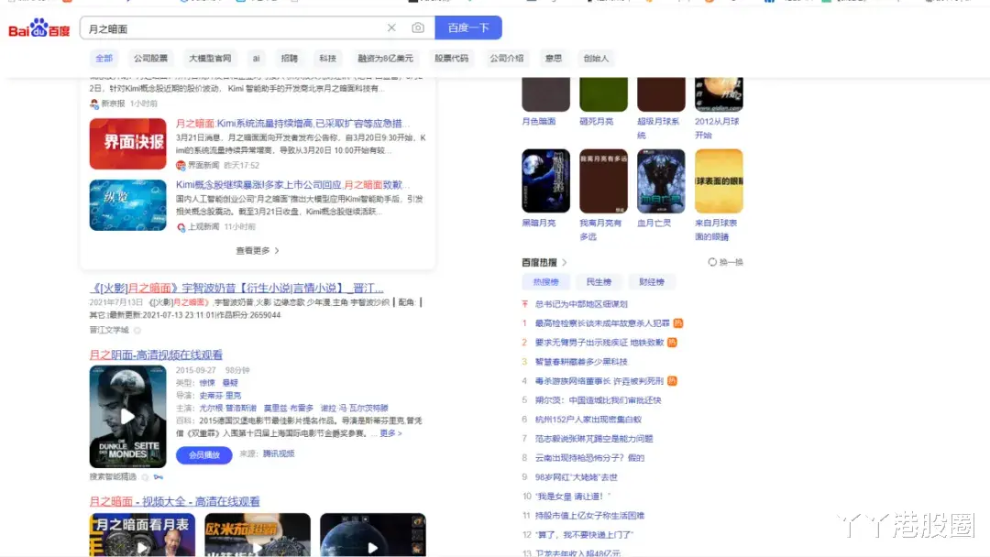Select the 公司股票 filter tab
Image resolution: width=990 pixels, height=557 pixels.
pos(150,58)
